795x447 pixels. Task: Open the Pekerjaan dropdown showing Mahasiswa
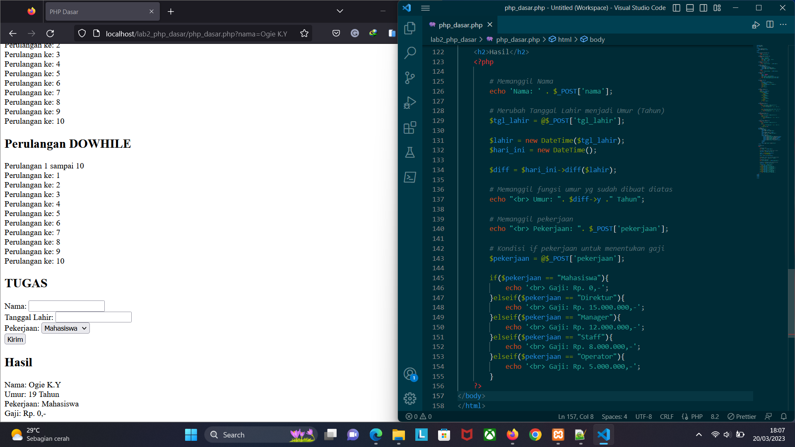click(65, 328)
